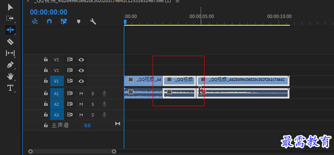Choose the Track Select Forward tool
Image resolution: width=334 pixels, height=155 pixels.
(10, 18)
